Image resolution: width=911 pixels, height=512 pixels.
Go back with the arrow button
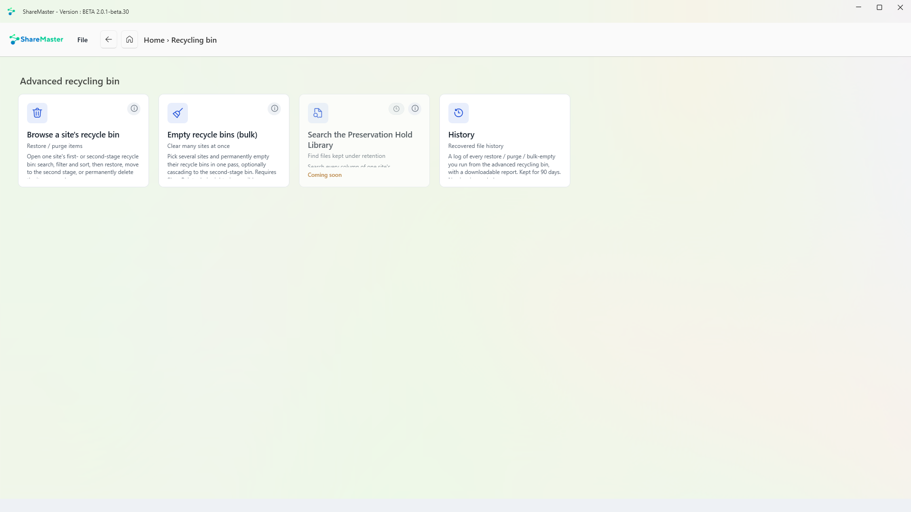point(109,40)
